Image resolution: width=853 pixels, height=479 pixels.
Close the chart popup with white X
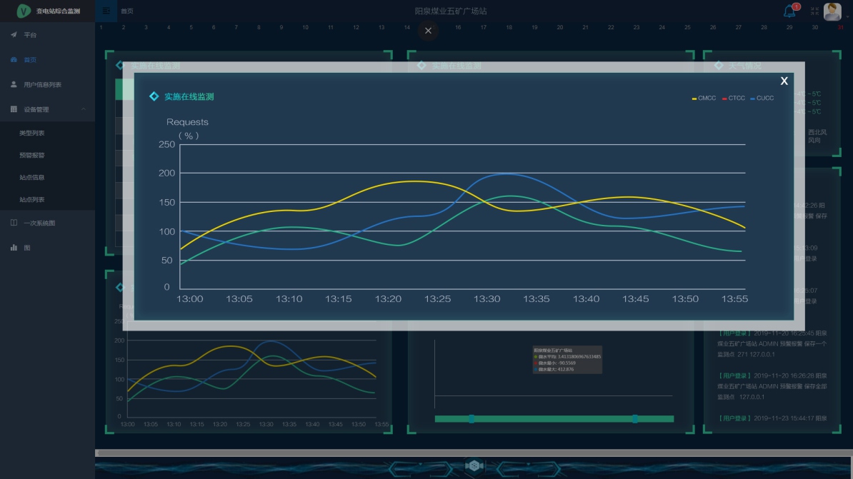784,81
